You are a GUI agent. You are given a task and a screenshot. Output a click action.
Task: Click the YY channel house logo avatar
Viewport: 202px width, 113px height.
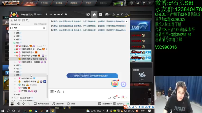14,15
